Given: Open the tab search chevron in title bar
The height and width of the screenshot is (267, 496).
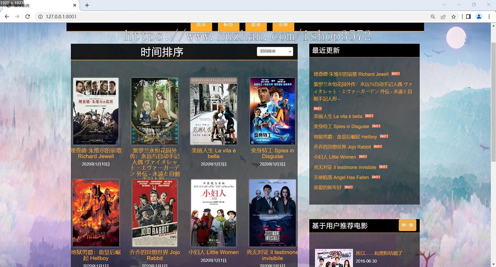Looking at the screenshot, I should coord(444,5).
